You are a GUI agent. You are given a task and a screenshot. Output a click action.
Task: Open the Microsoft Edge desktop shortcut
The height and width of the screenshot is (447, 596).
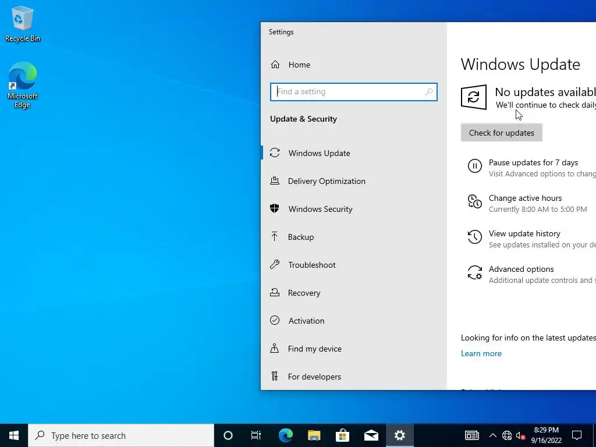point(23,85)
